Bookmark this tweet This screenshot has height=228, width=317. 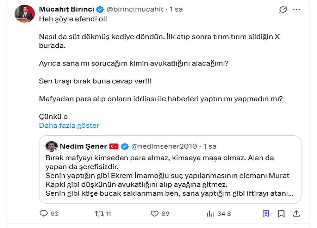[281, 213]
